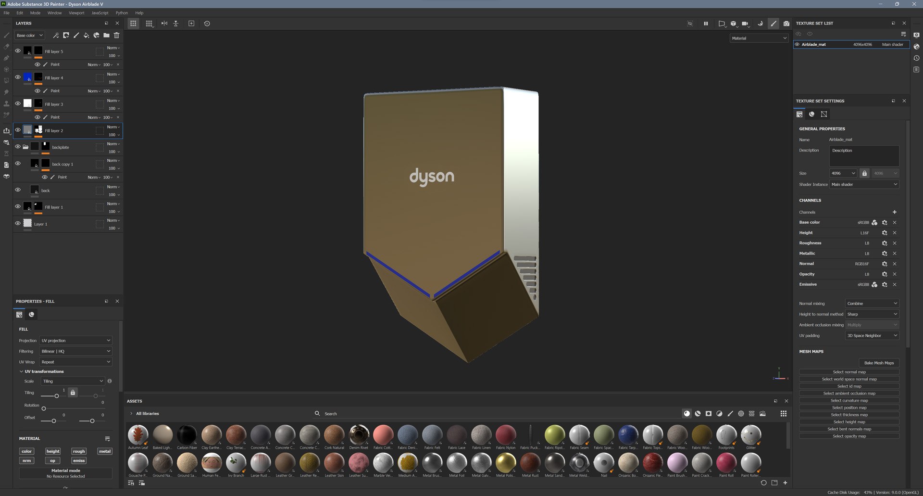Viewport: 923px width, 496px height.
Task: Open the Normal mixing Combine dropdown
Action: 872,304
